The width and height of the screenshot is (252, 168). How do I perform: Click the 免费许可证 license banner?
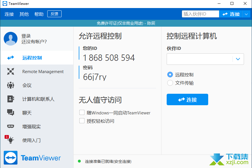(x=126, y=23)
